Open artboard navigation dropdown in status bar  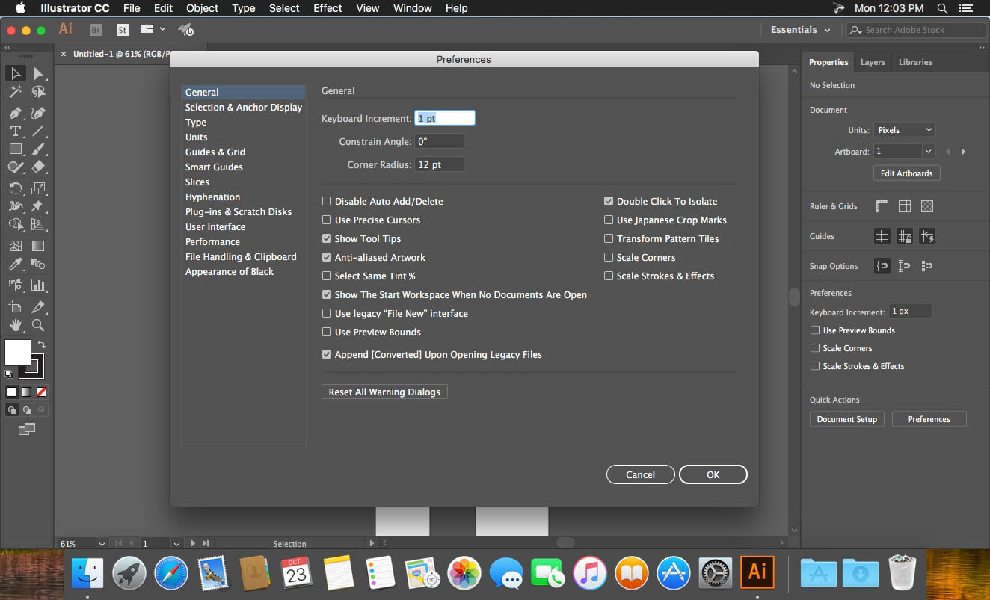176,543
